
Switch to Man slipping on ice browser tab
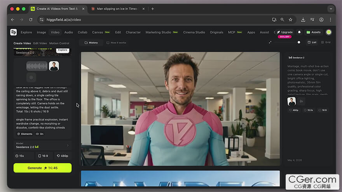(x=117, y=9)
